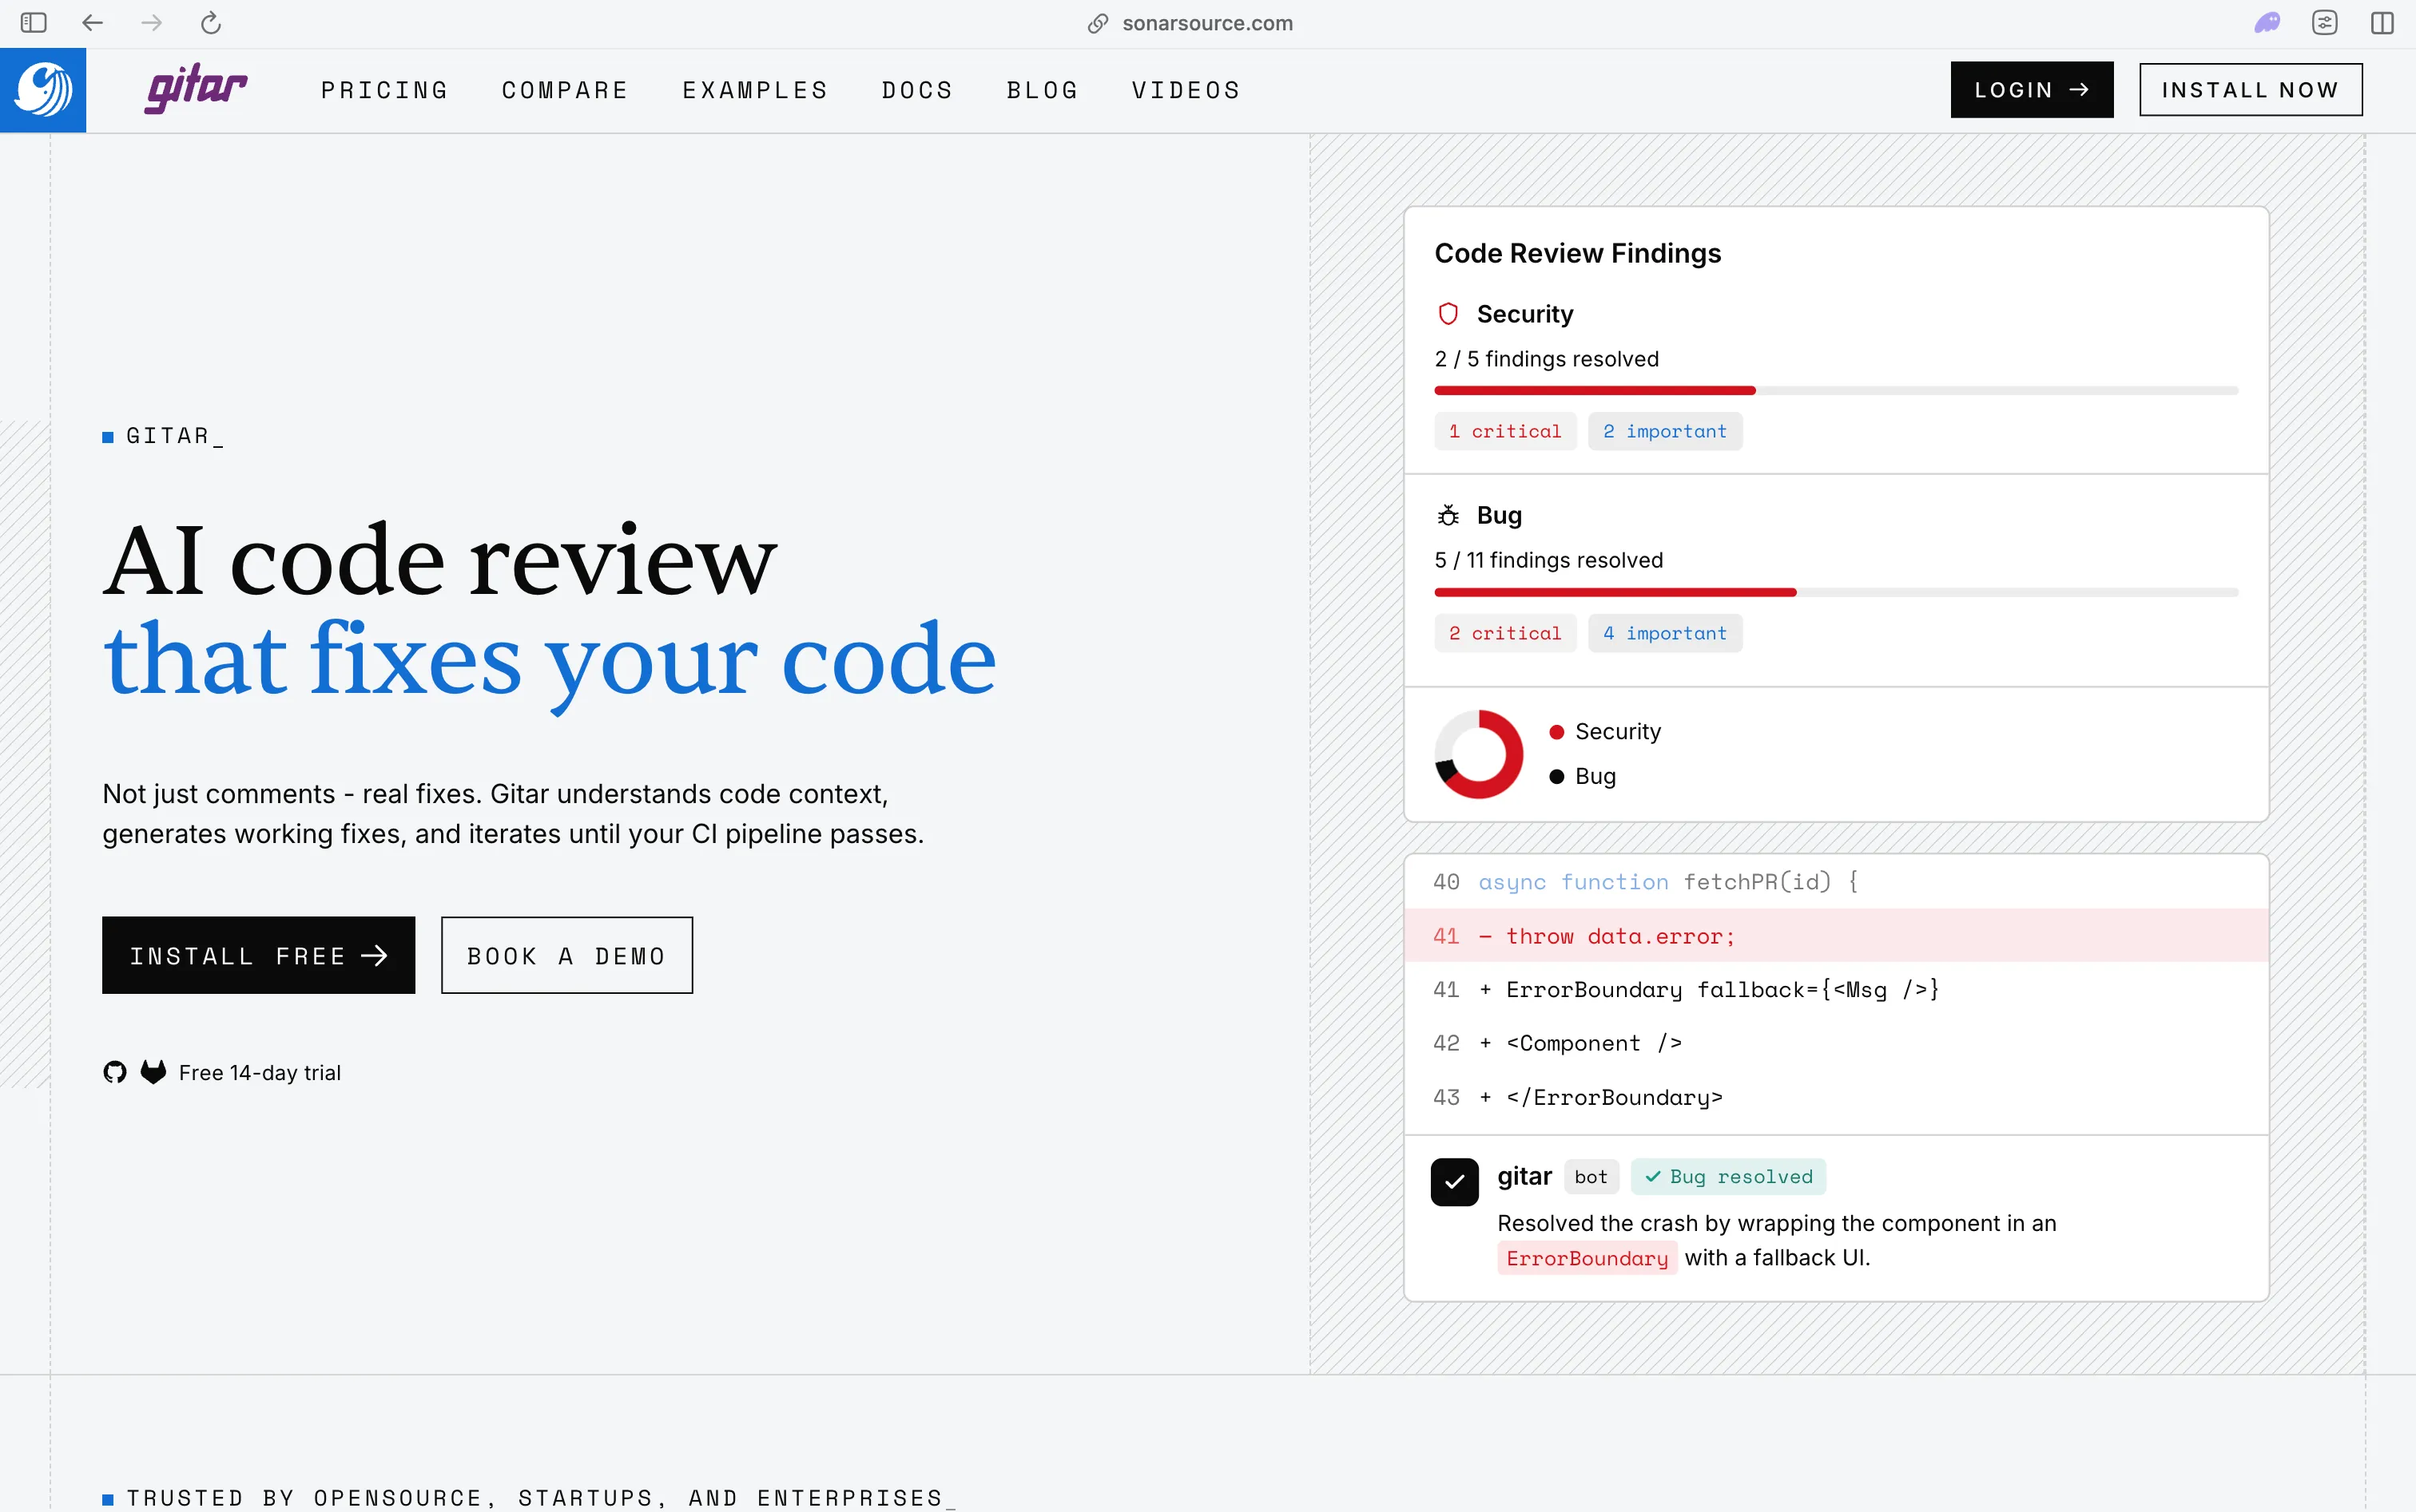This screenshot has height=1512, width=2416.
Task: Click the 'Code Review Findings' heading
Action: tap(1577, 253)
